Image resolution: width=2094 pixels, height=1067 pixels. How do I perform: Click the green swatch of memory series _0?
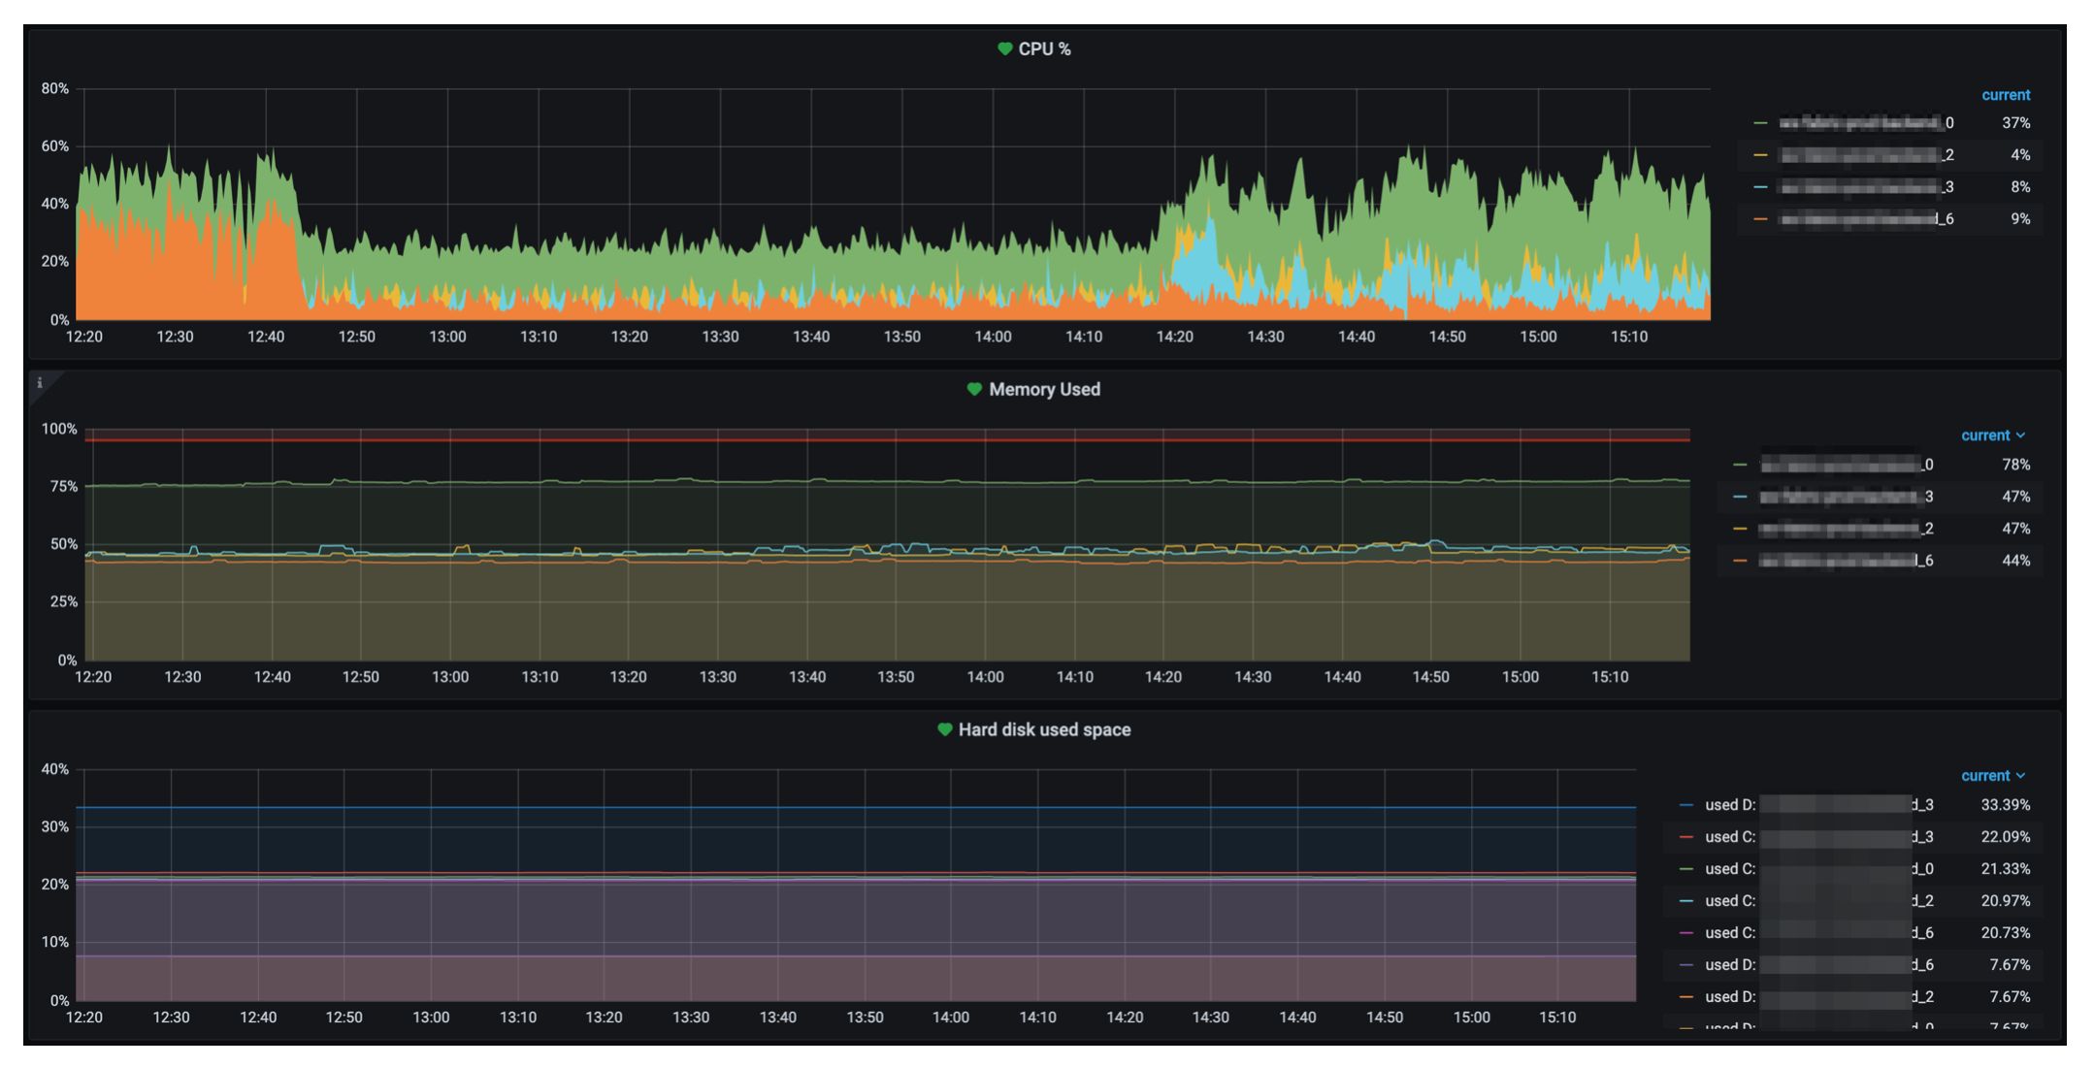pyautogui.click(x=1740, y=465)
